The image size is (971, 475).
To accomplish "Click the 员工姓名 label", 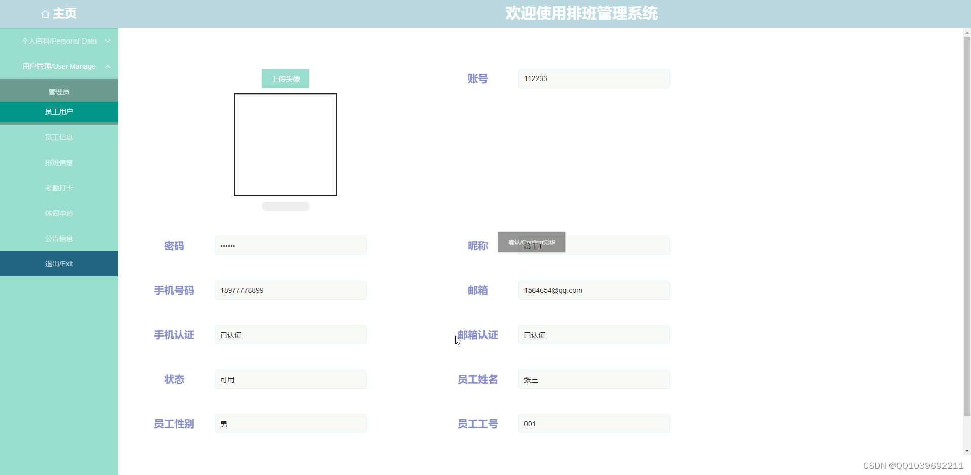I will (478, 379).
